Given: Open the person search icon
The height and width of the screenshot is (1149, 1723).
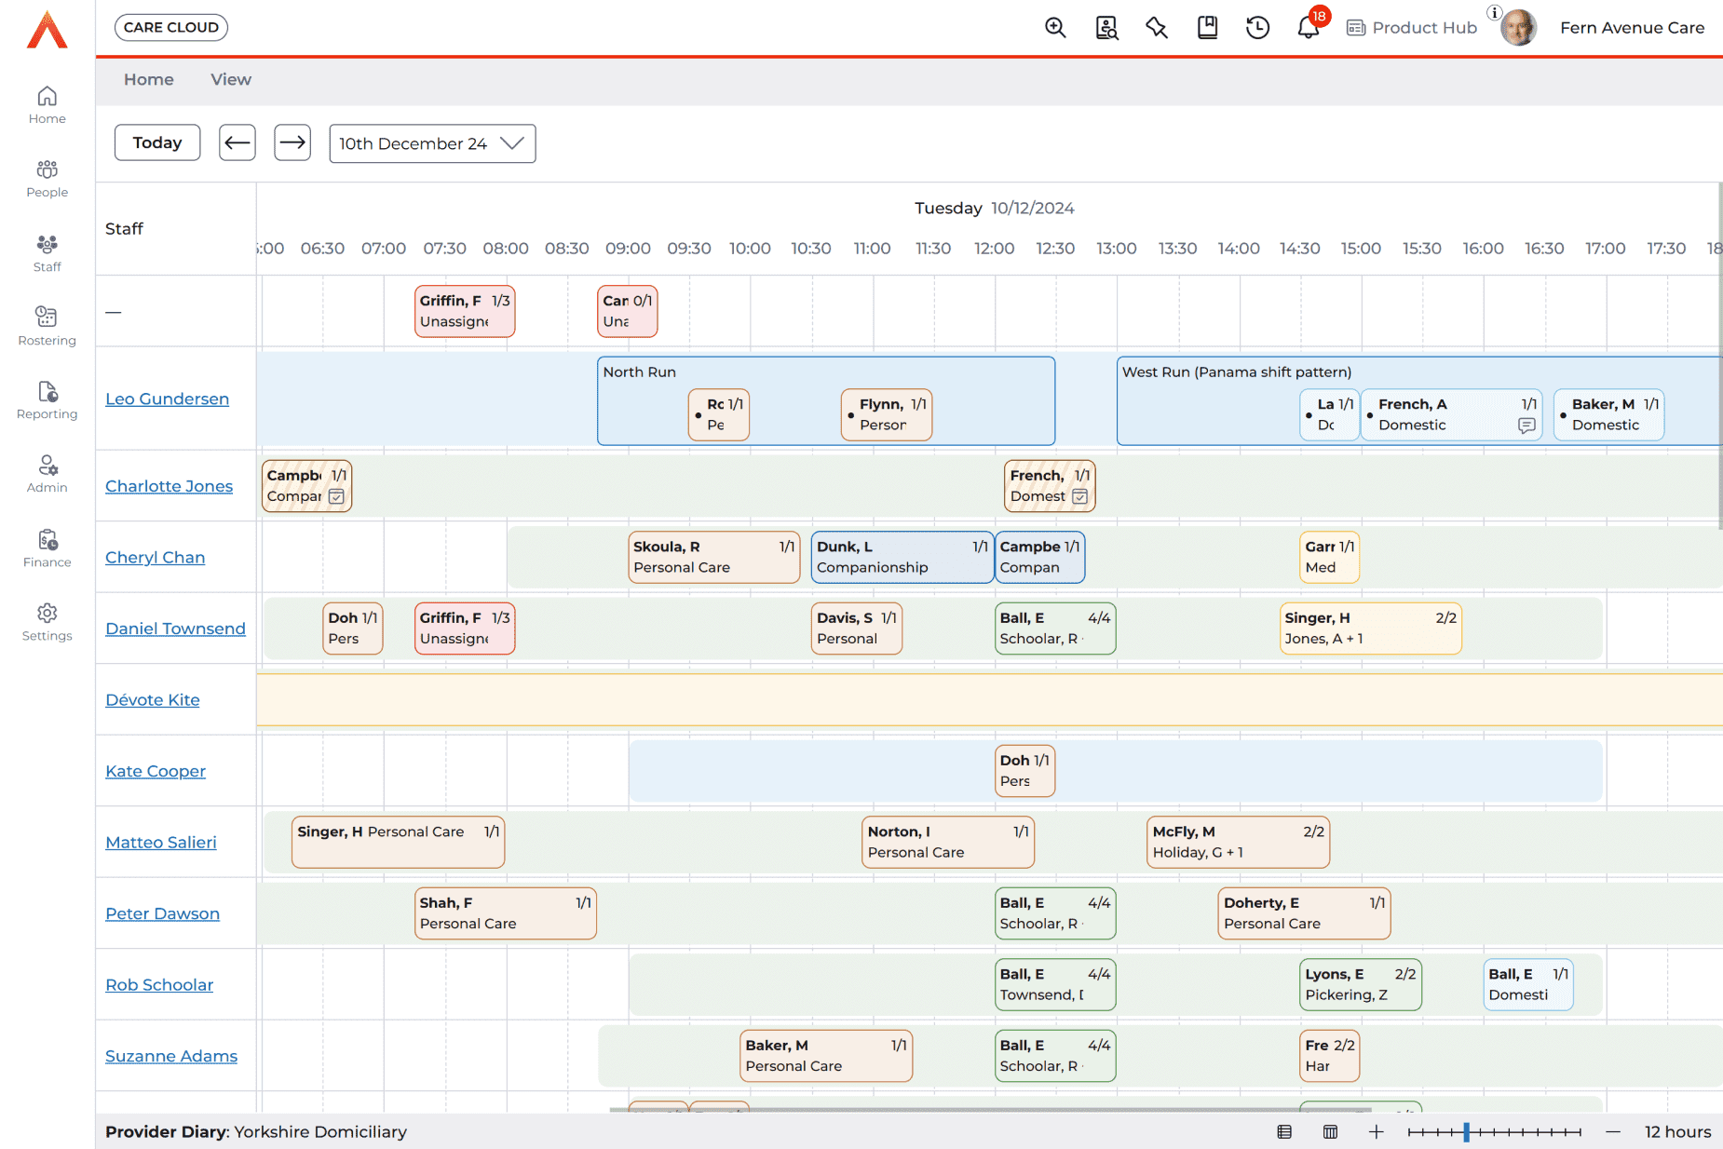Looking at the screenshot, I should (x=1106, y=28).
